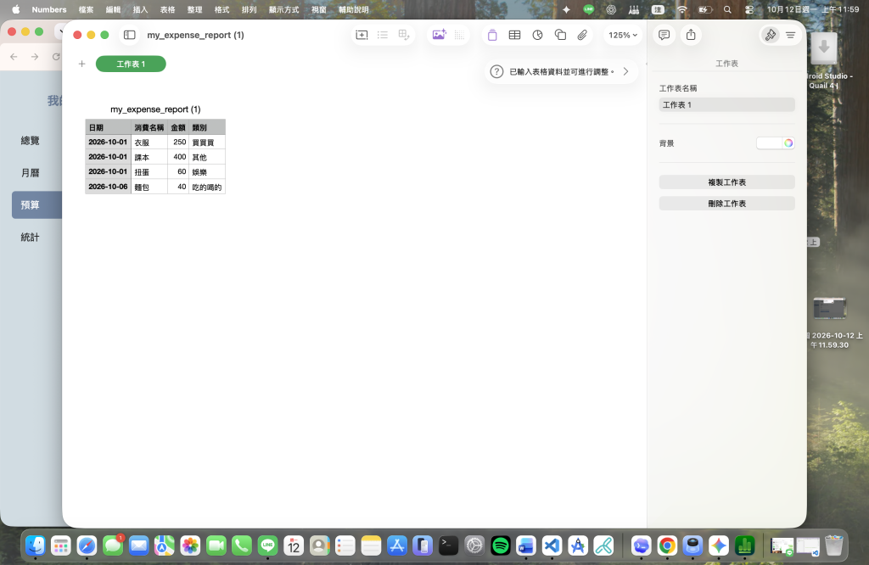Select the cell containing 吃的喝的
The height and width of the screenshot is (565, 869).
(207, 187)
